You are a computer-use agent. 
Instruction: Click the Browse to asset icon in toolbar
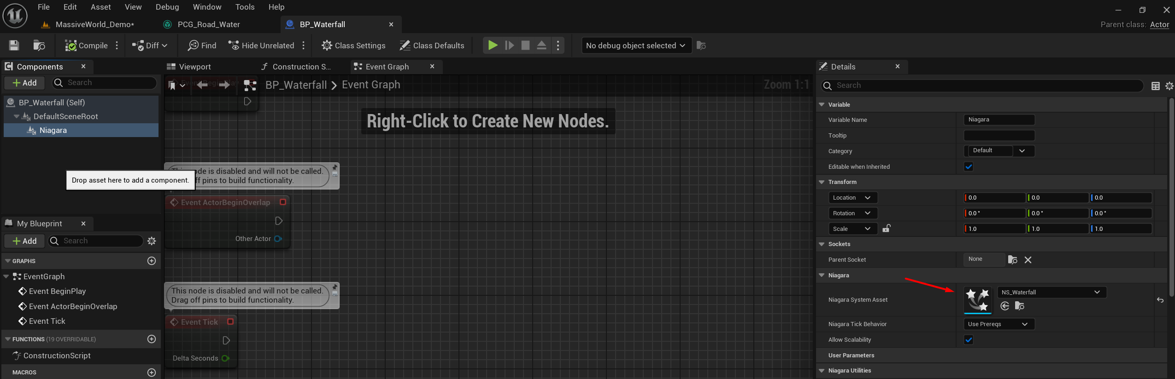[39, 45]
